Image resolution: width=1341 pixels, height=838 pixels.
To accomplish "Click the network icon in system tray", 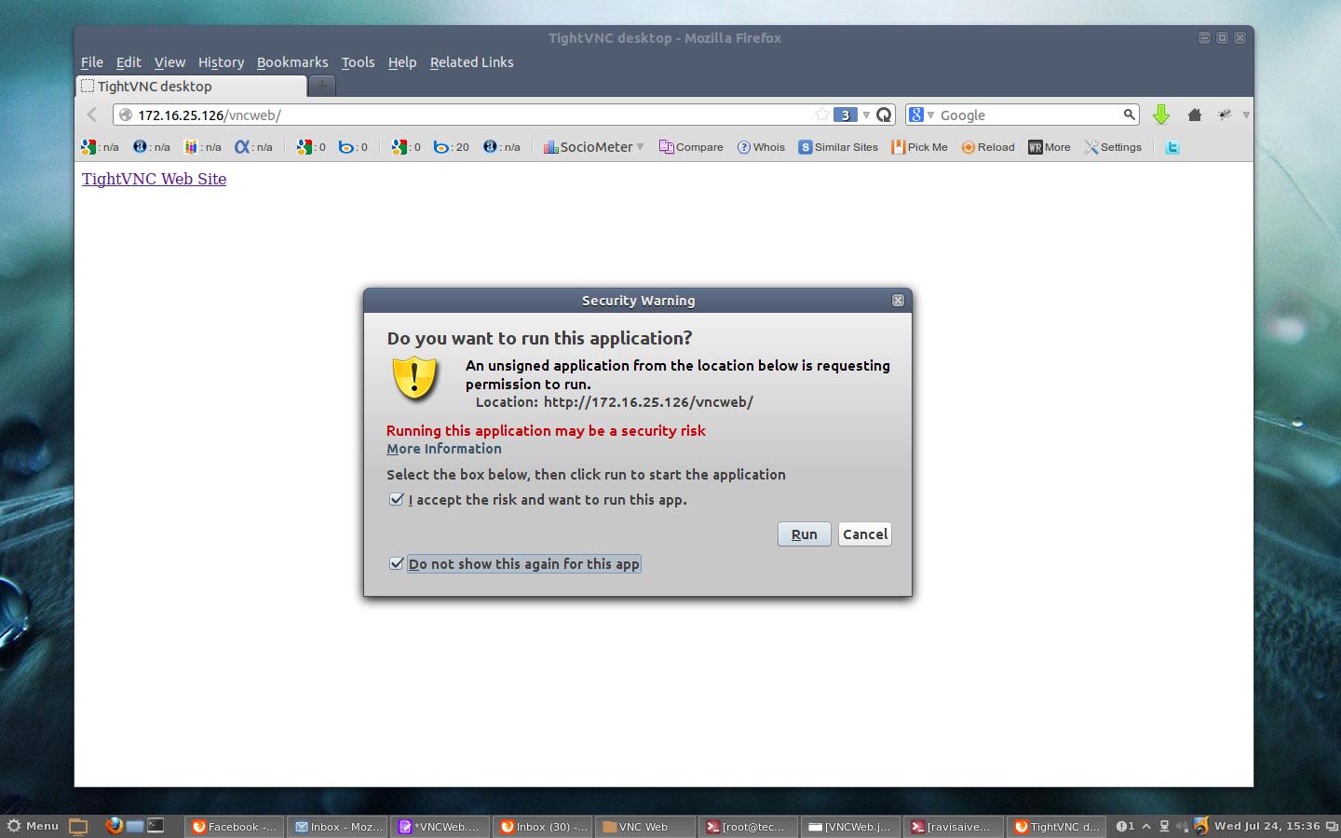I will (1164, 826).
